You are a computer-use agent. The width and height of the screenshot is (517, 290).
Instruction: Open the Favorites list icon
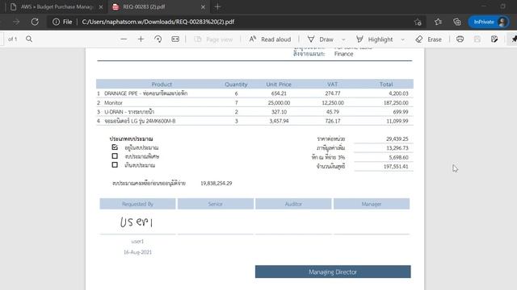click(x=438, y=22)
